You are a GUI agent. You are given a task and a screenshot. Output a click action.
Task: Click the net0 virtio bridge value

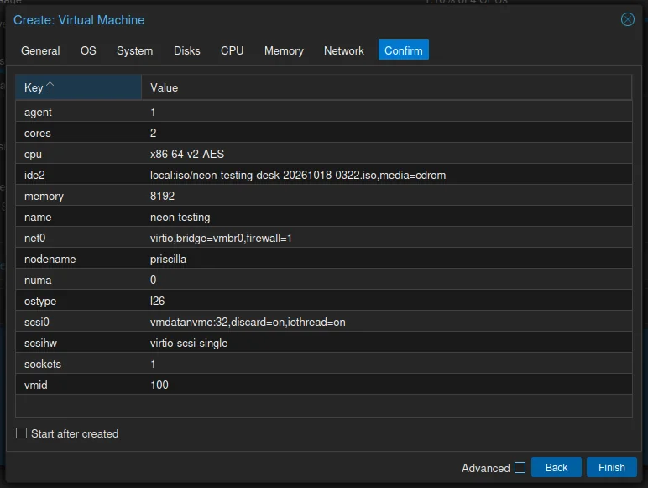point(221,238)
